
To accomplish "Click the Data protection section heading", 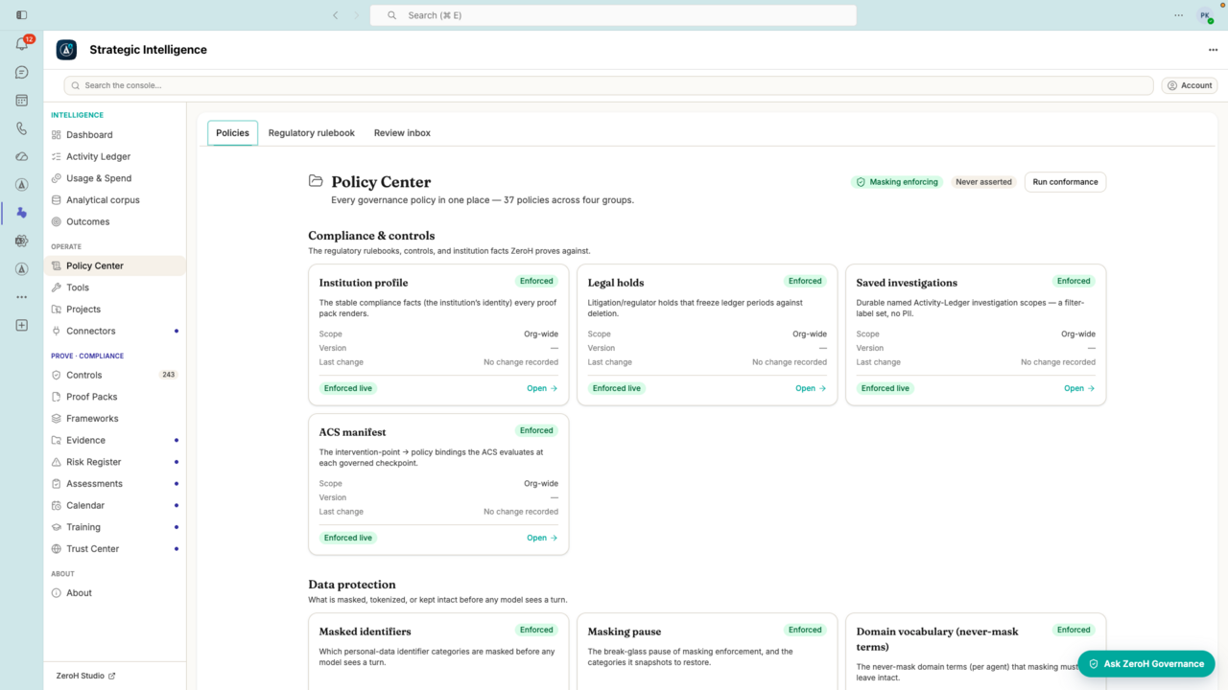I will [352, 585].
